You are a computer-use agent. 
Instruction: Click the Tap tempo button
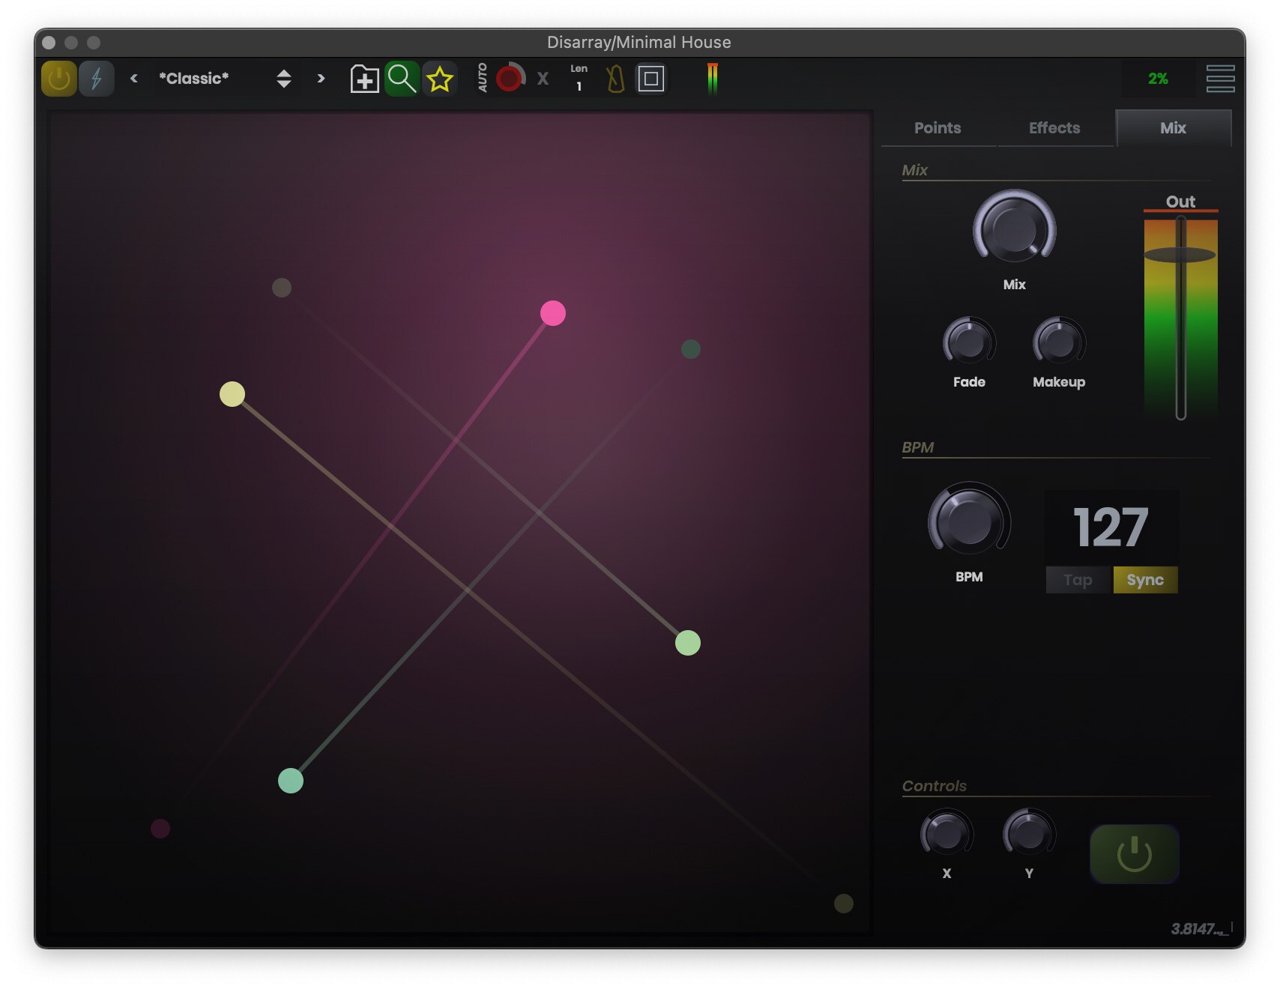point(1078,579)
